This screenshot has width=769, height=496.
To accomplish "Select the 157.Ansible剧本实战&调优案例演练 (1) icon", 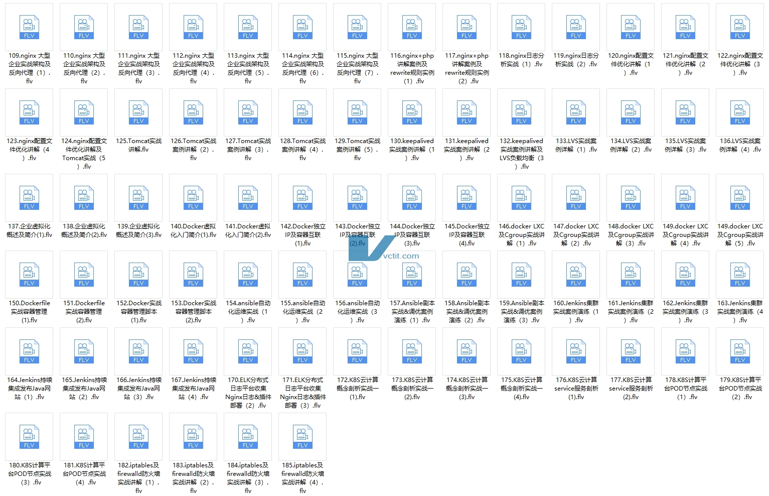I will coord(412,275).
